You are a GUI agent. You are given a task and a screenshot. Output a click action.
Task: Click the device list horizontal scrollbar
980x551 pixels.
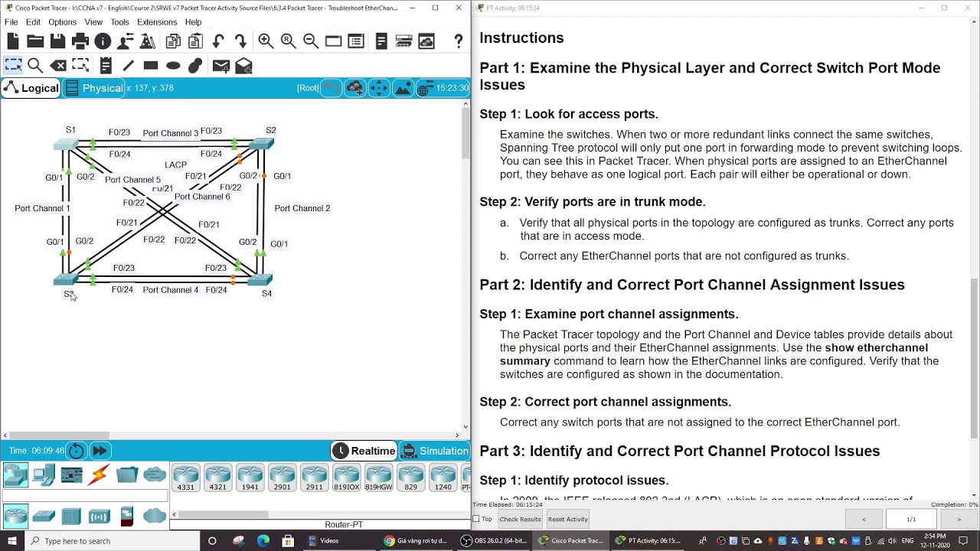point(223,514)
